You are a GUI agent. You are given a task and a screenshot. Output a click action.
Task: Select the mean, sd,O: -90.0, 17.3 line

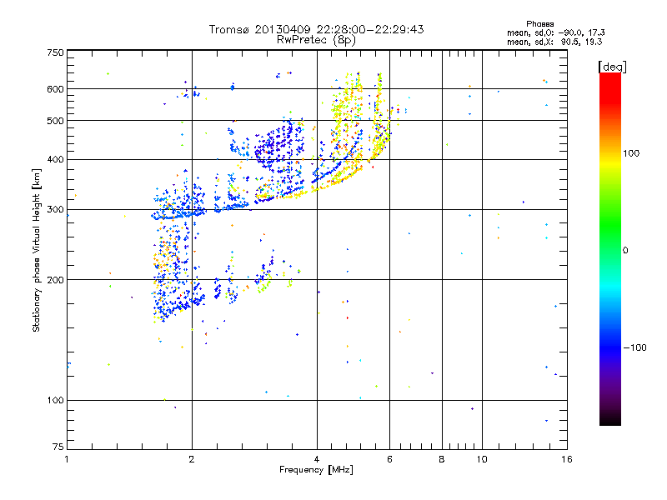tap(555, 32)
